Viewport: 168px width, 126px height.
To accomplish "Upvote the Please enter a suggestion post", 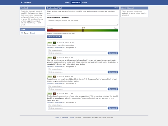I will click(49, 103).
